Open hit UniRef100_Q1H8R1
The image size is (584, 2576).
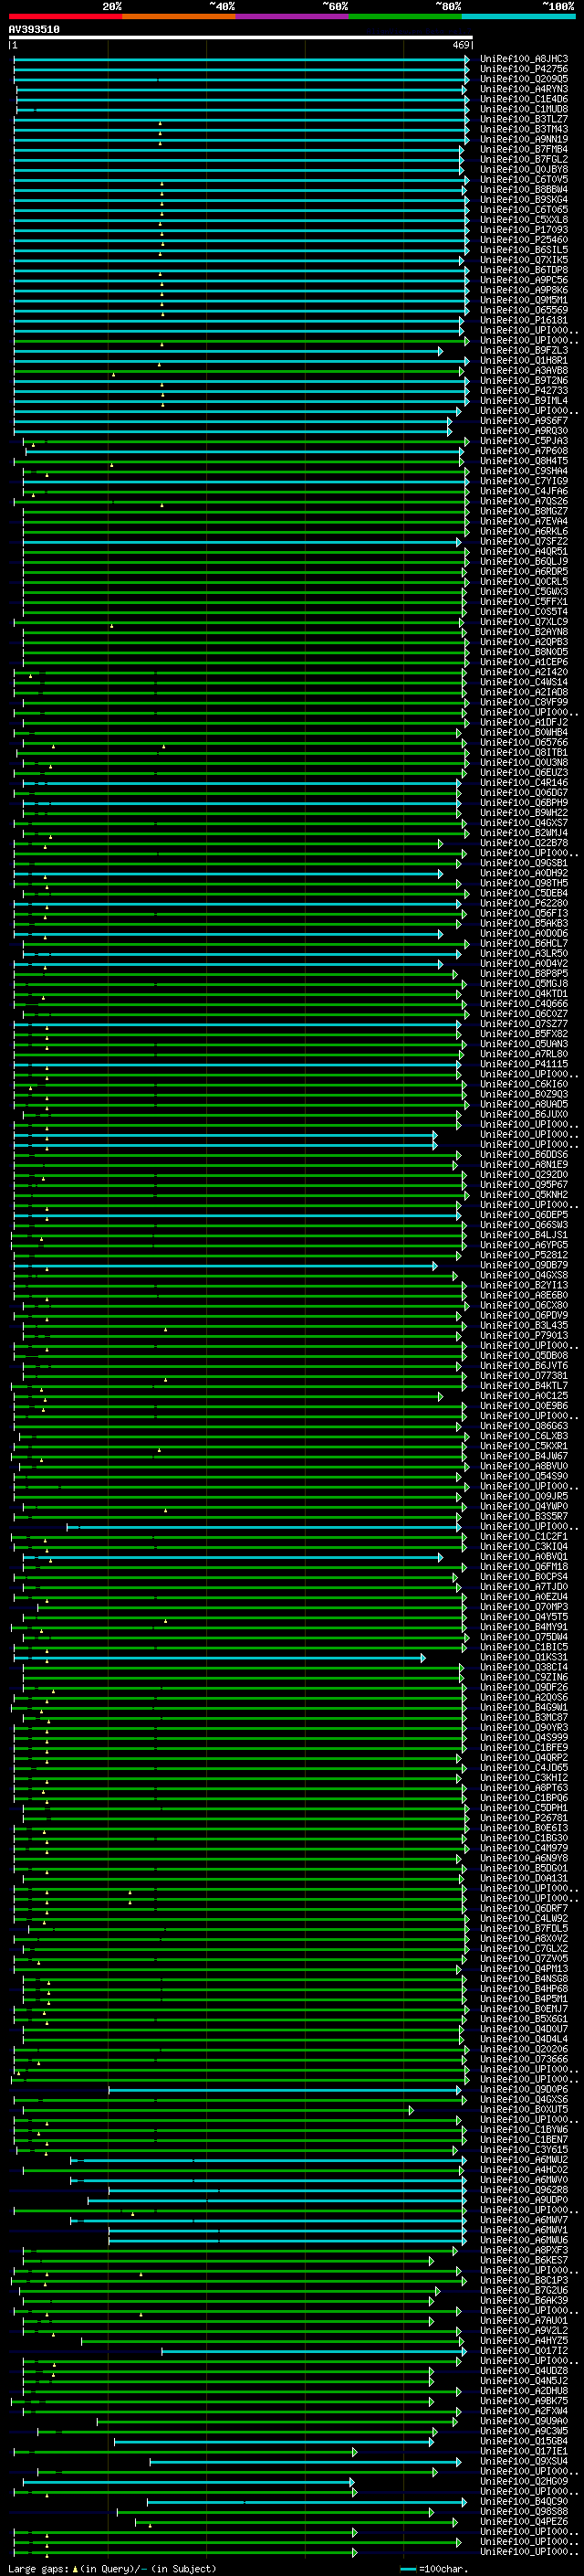click(x=524, y=360)
